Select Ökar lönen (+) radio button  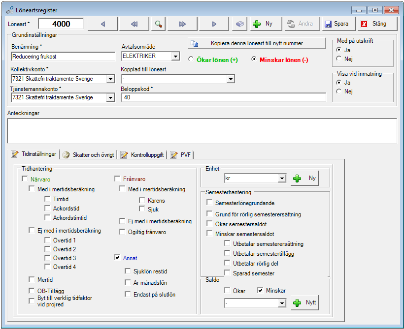tap(191, 59)
